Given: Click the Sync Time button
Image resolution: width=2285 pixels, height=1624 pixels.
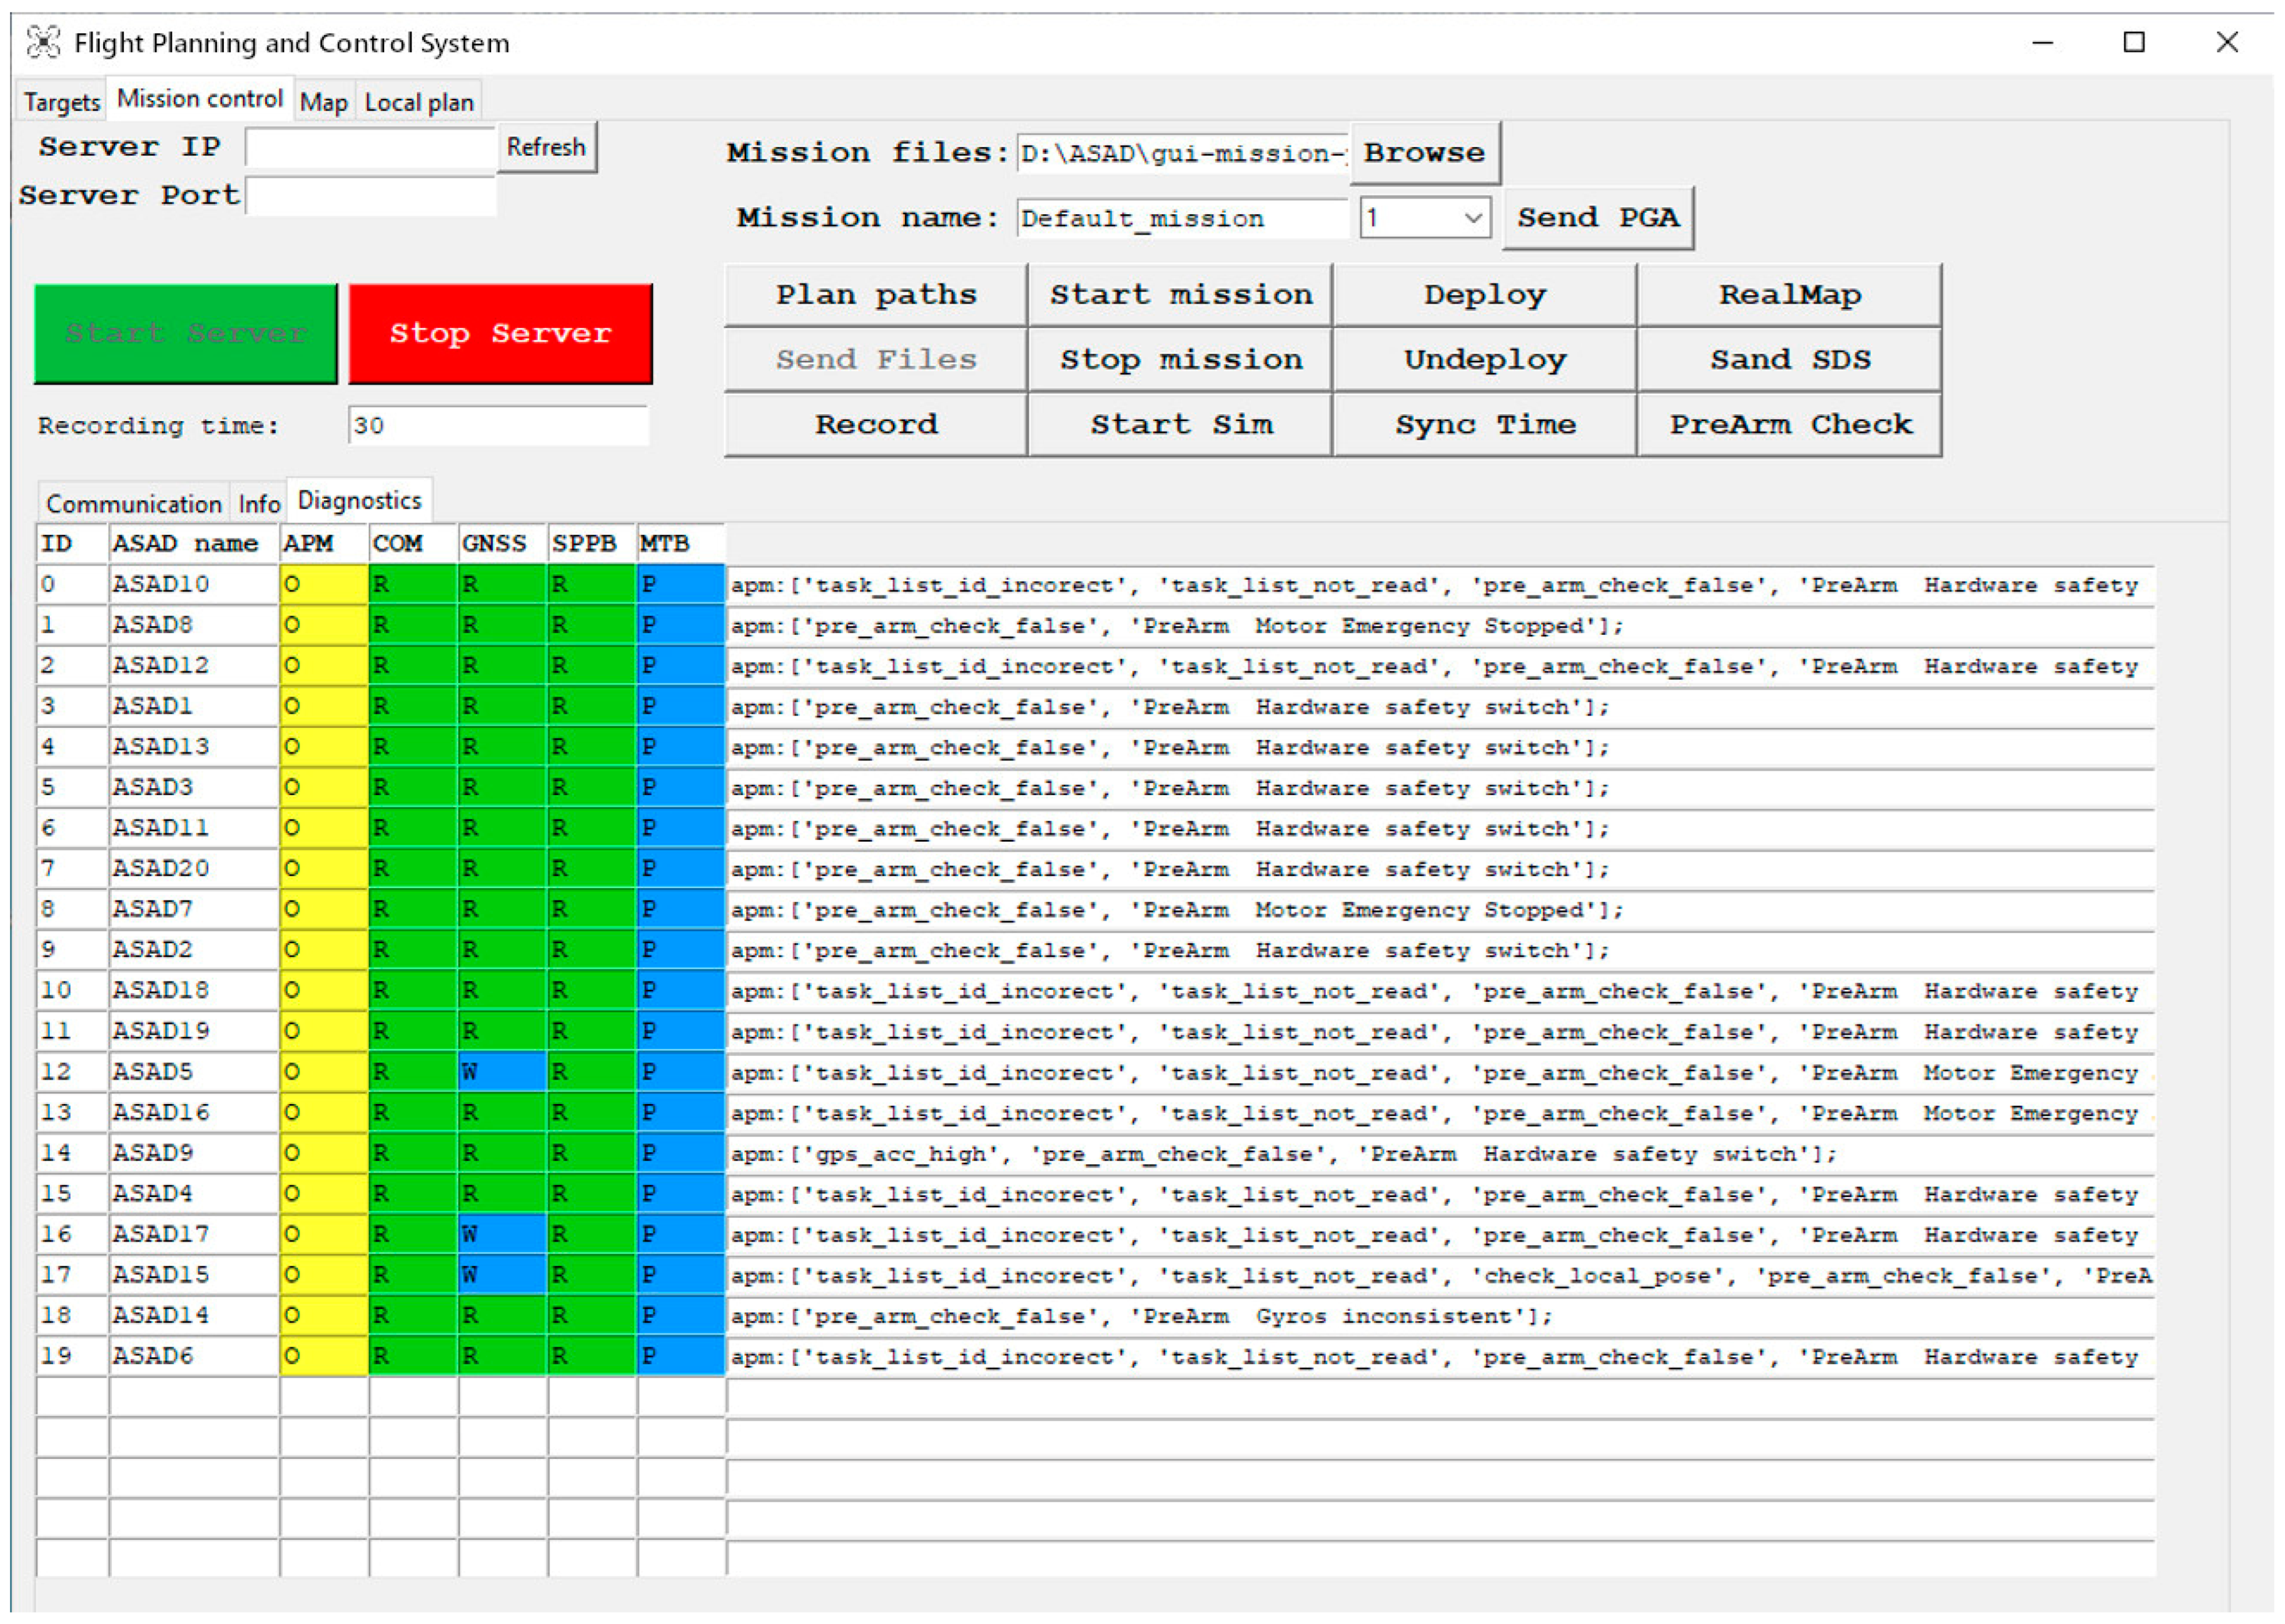Looking at the screenshot, I should (1484, 424).
